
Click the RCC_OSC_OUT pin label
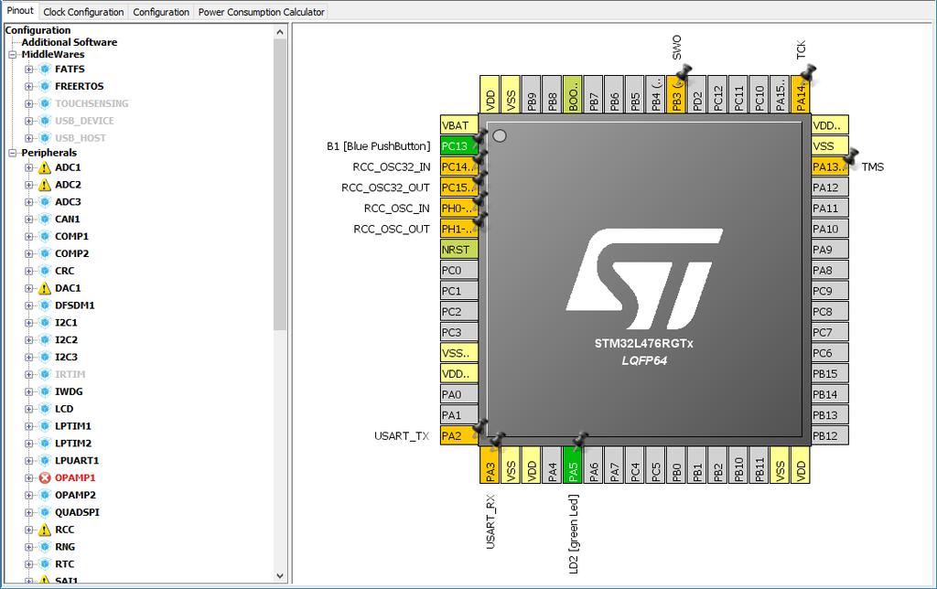pyautogui.click(x=392, y=229)
